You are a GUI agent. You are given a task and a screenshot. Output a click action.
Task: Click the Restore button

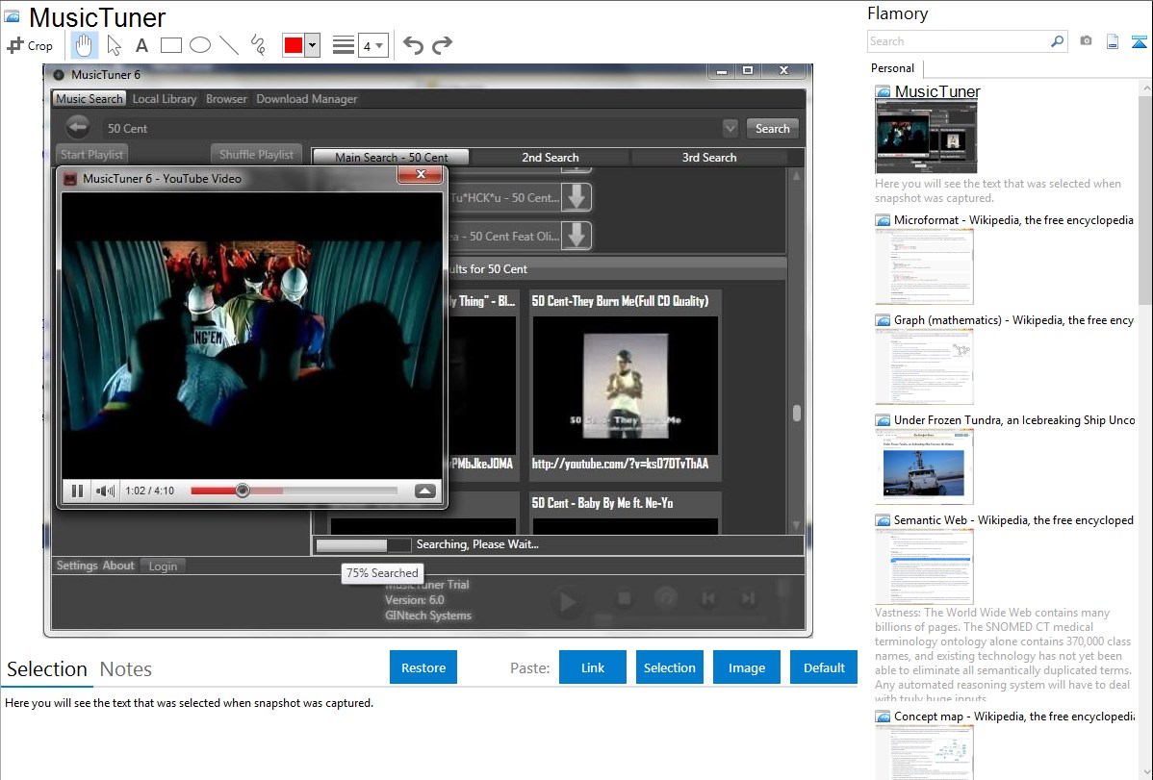(423, 667)
